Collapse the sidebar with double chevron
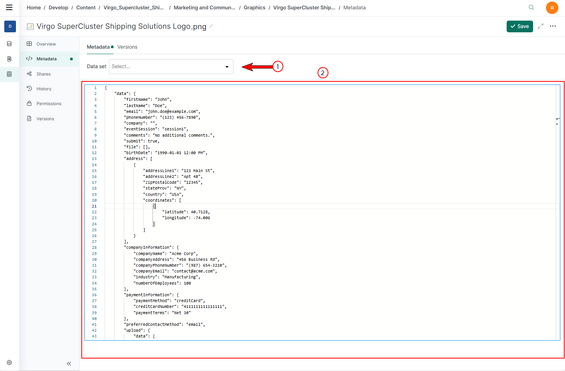The height and width of the screenshot is (371, 565). coord(69,364)
